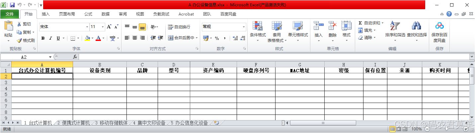Decrease font size with the small A icon
Image resolution: width=475 pixels, height=133 pixels.
click(117, 27)
